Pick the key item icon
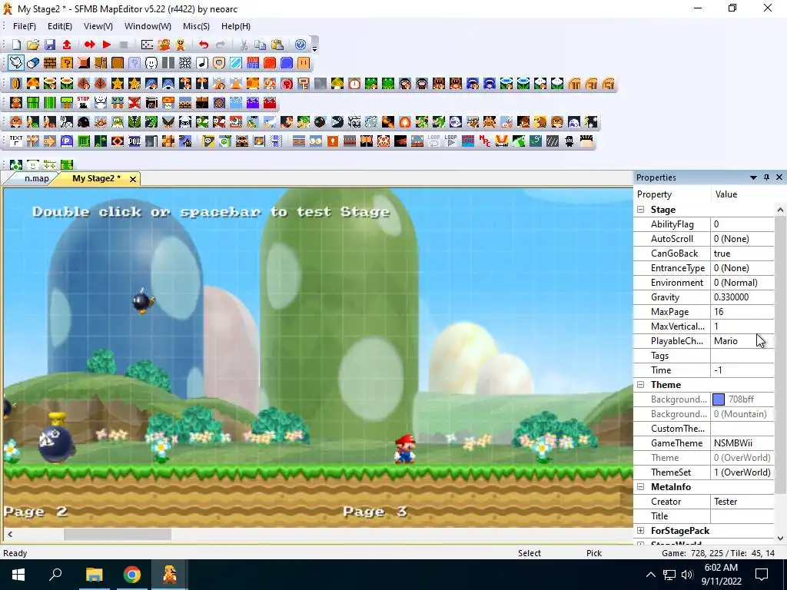Image resolution: width=787 pixels, height=590 pixels. pos(303,83)
